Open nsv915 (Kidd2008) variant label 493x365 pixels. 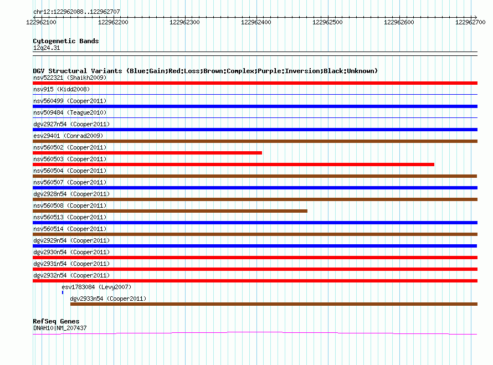61,89
